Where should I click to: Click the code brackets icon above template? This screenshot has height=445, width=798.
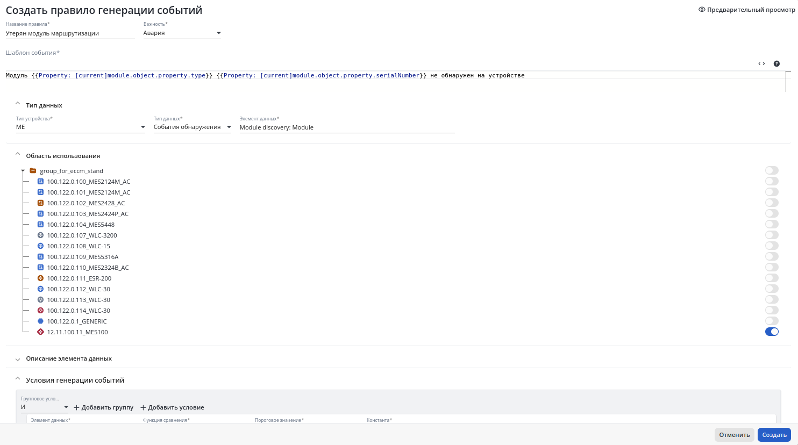[x=761, y=63]
